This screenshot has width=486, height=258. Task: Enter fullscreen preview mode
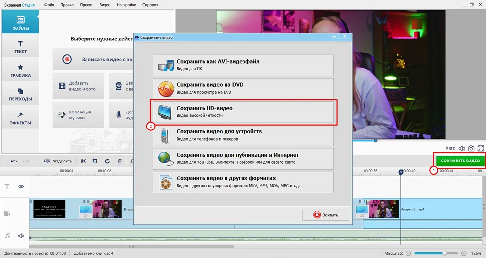click(x=481, y=148)
